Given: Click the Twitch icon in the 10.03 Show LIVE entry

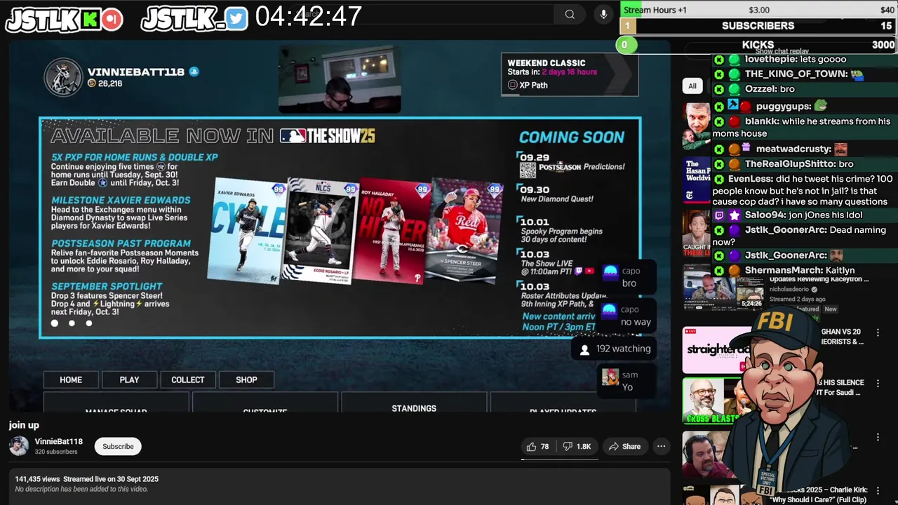Looking at the screenshot, I should click(579, 271).
